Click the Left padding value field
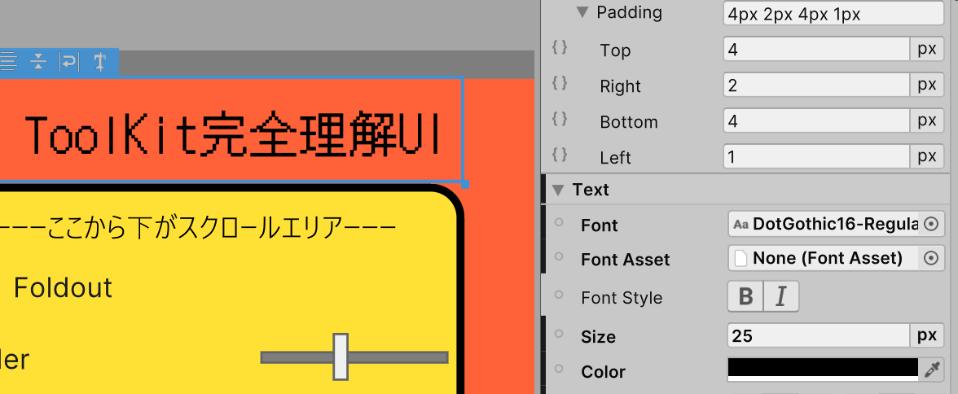This screenshot has width=958, height=394. pyautogui.click(x=817, y=156)
